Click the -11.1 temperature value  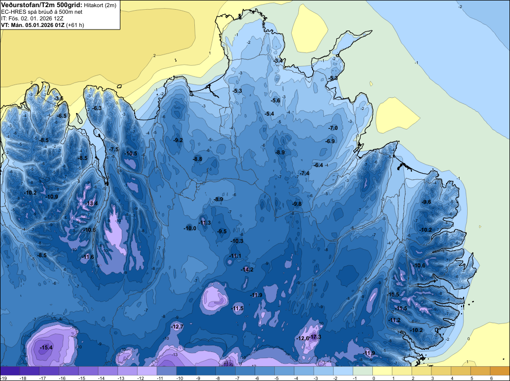tap(235, 256)
